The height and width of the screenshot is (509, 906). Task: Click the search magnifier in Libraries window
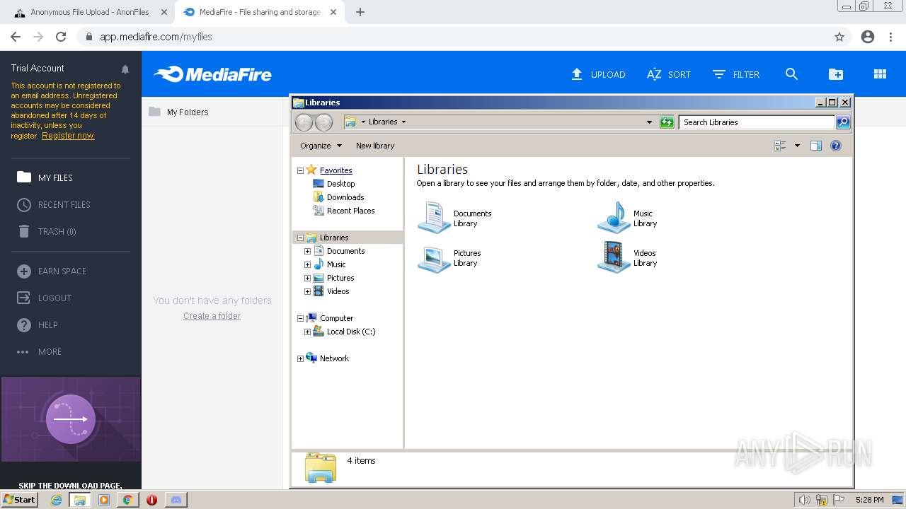(843, 122)
